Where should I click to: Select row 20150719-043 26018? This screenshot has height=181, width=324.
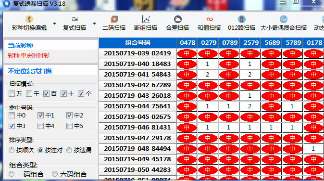pos(137,96)
